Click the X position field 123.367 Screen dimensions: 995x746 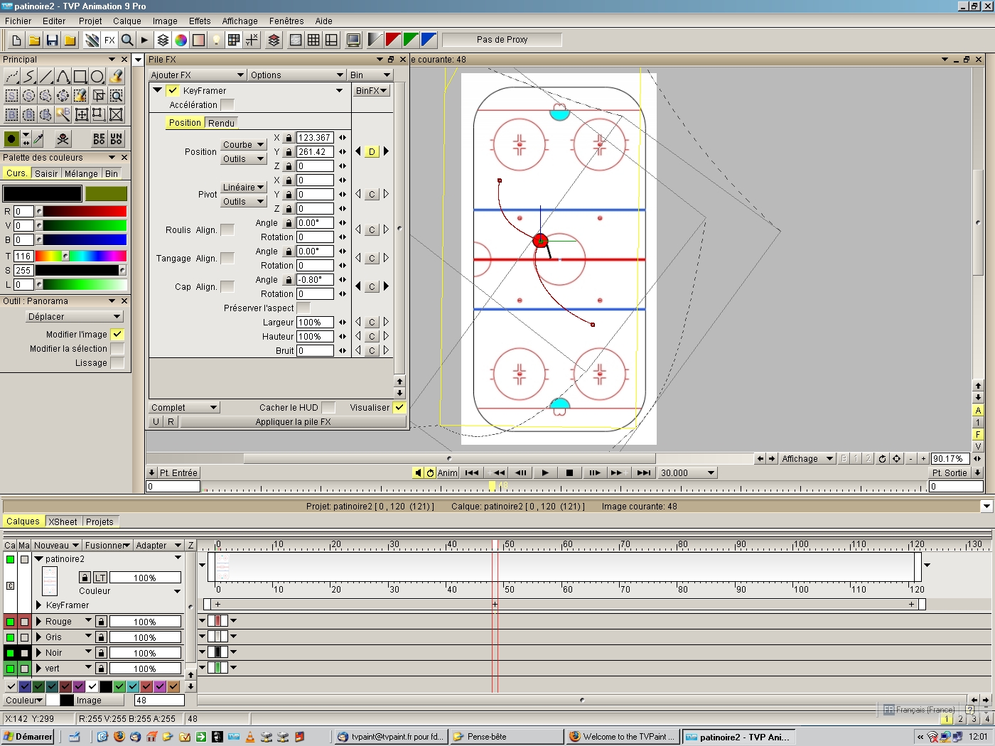click(315, 137)
